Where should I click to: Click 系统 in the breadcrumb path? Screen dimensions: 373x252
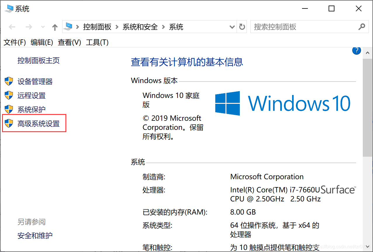176,27
